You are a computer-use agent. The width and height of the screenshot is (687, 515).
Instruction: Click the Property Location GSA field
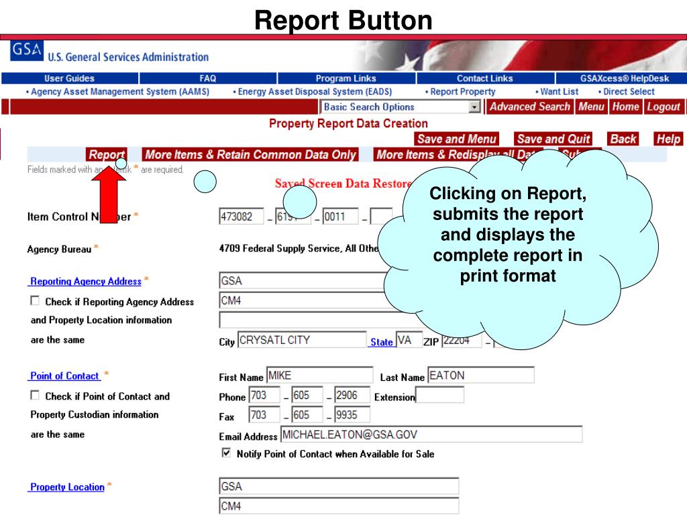coord(339,486)
